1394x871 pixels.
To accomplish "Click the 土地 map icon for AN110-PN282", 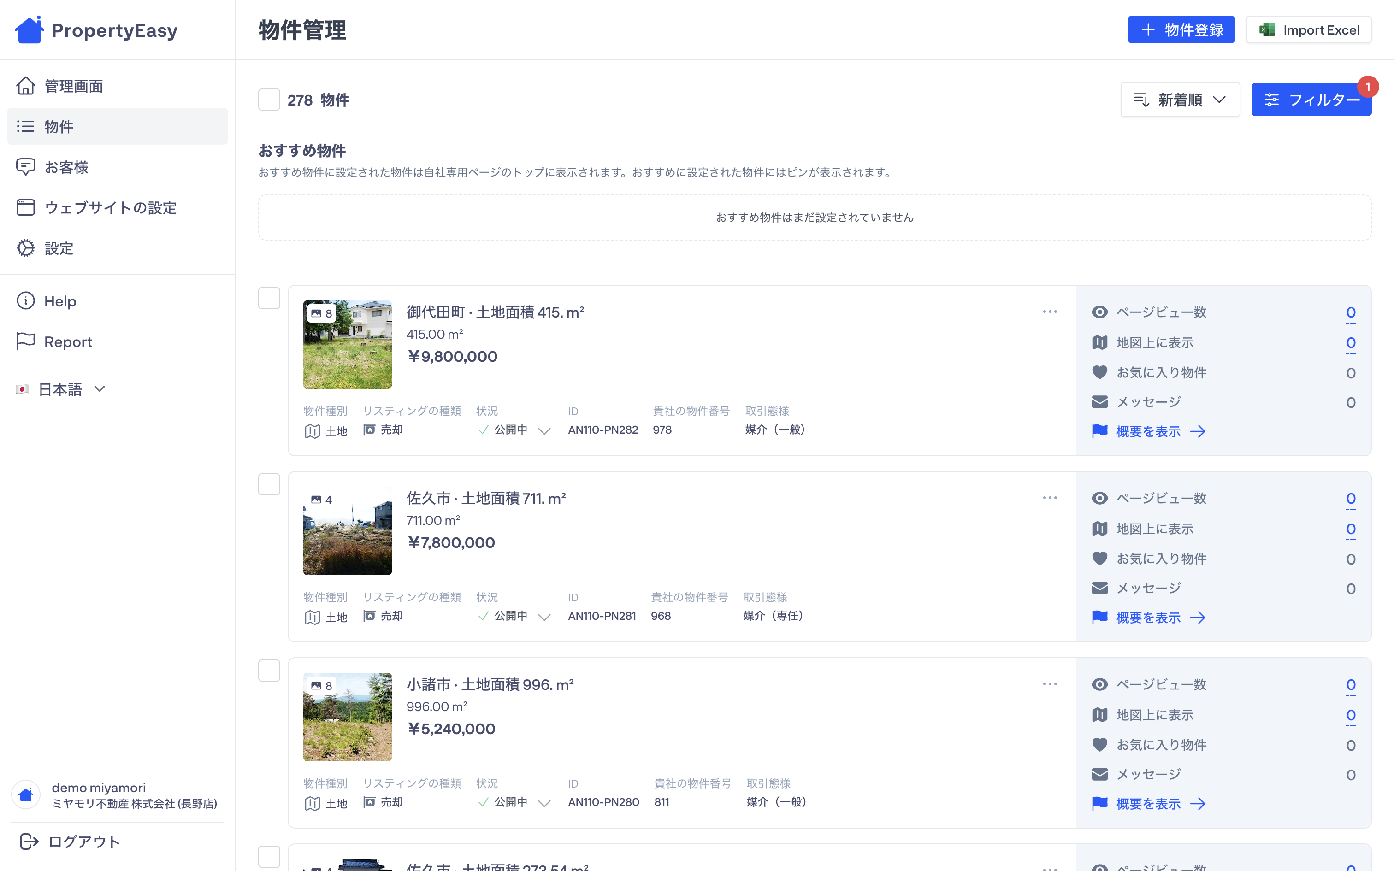I will (x=312, y=431).
